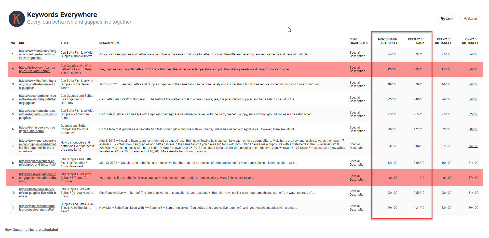Click the Keywords Everywhere K logo

click(x=17, y=19)
